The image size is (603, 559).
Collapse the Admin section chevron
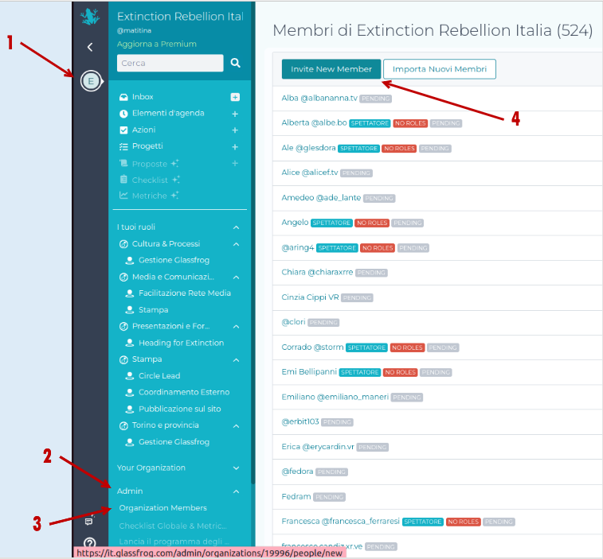[236, 491]
